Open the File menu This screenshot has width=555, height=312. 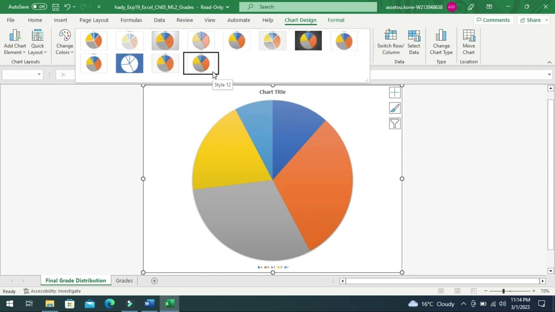pos(10,20)
